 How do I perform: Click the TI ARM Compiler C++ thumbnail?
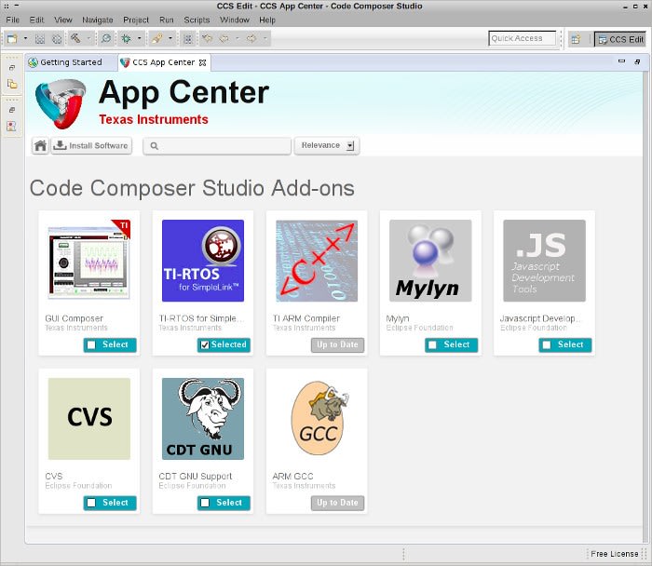pos(317,261)
